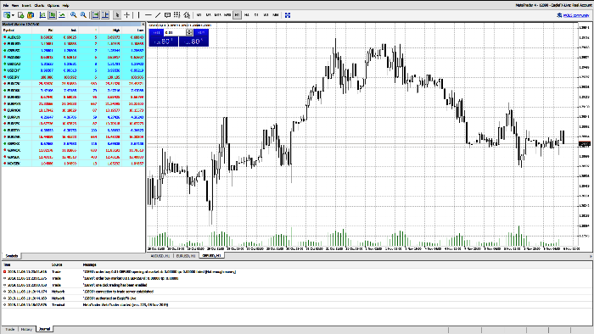Click the lot volume input field
594x334 pixels.
[x=175, y=32]
